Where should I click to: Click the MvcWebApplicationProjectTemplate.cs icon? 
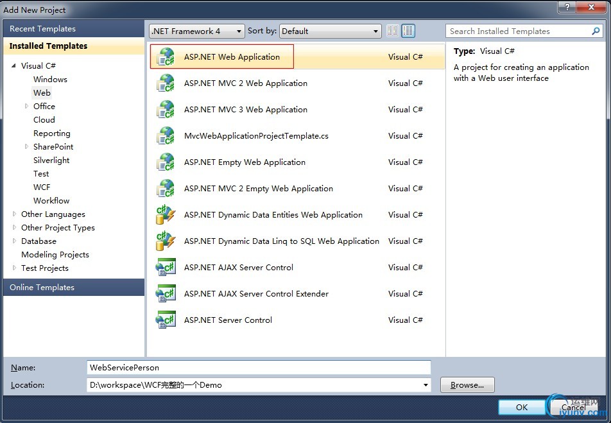coord(166,135)
